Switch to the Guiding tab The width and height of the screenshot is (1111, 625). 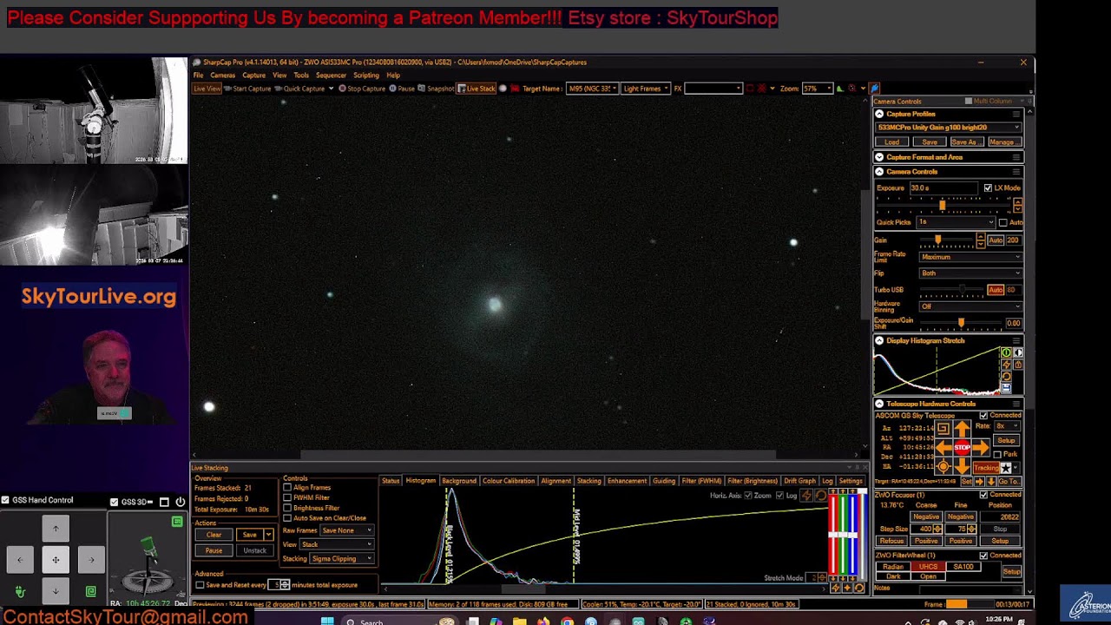tap(664, 481)
